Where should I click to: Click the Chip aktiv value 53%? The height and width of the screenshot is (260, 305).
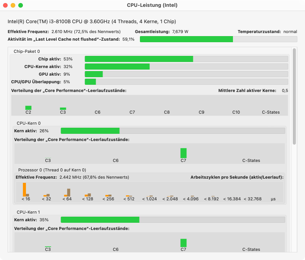coord(68,59)
